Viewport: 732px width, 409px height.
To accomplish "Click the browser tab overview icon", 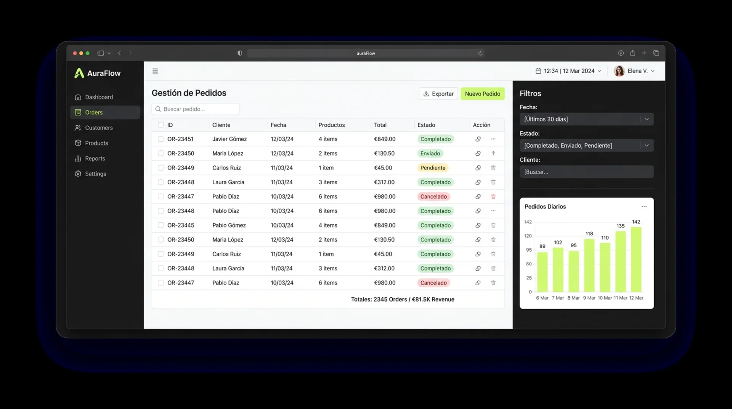I will pos(656,53).
